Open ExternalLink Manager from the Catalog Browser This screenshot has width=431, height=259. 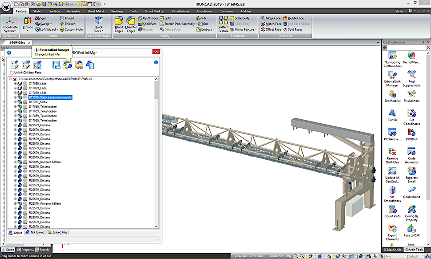(x=392, y=79)
